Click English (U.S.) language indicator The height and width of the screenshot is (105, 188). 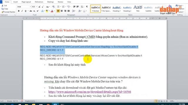pyautogui.click(x=30, y=101)
